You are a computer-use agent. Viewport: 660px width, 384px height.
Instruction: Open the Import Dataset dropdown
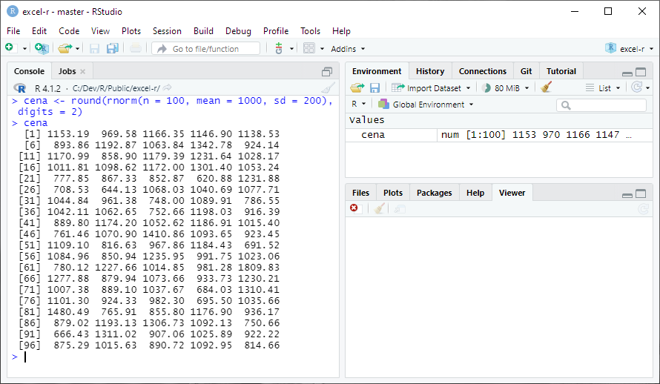pyautogui.click(x=431, y=88)
